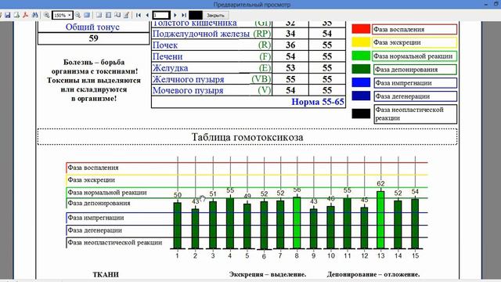Viewport: 501px width, 282px height.
Task: Click chart bar 8 labeled 56
Action: coord(297,222)
